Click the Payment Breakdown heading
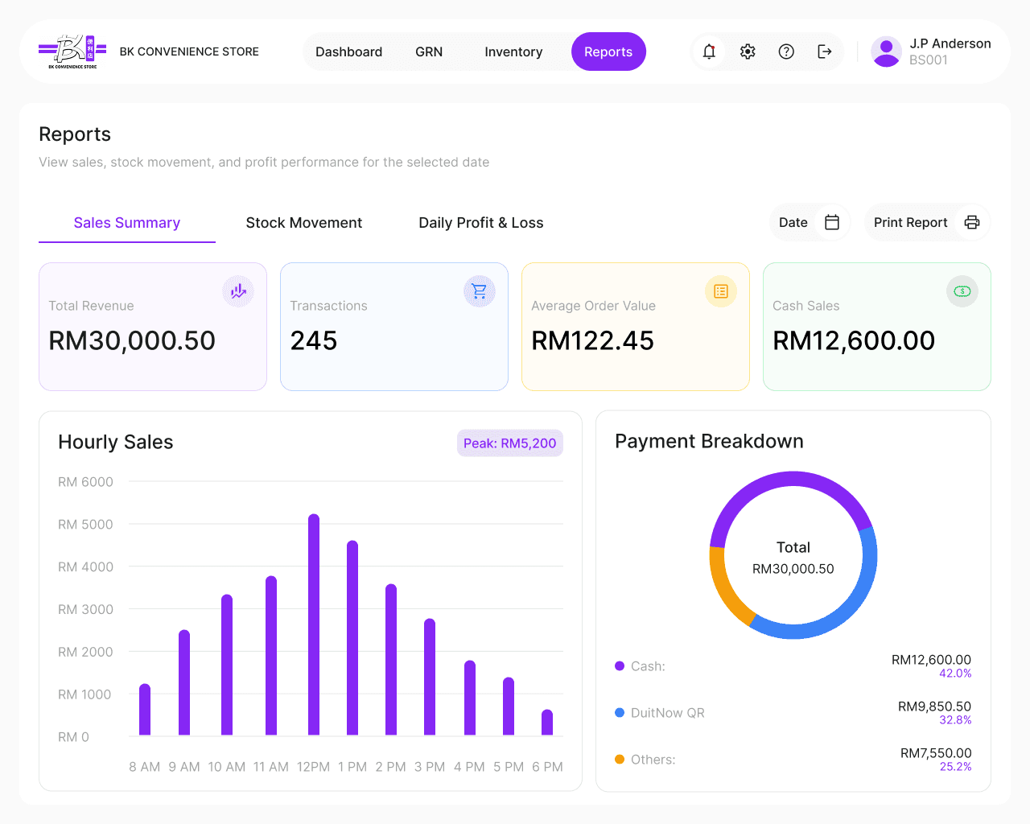The image size is (1030, 824). (709, 441)
